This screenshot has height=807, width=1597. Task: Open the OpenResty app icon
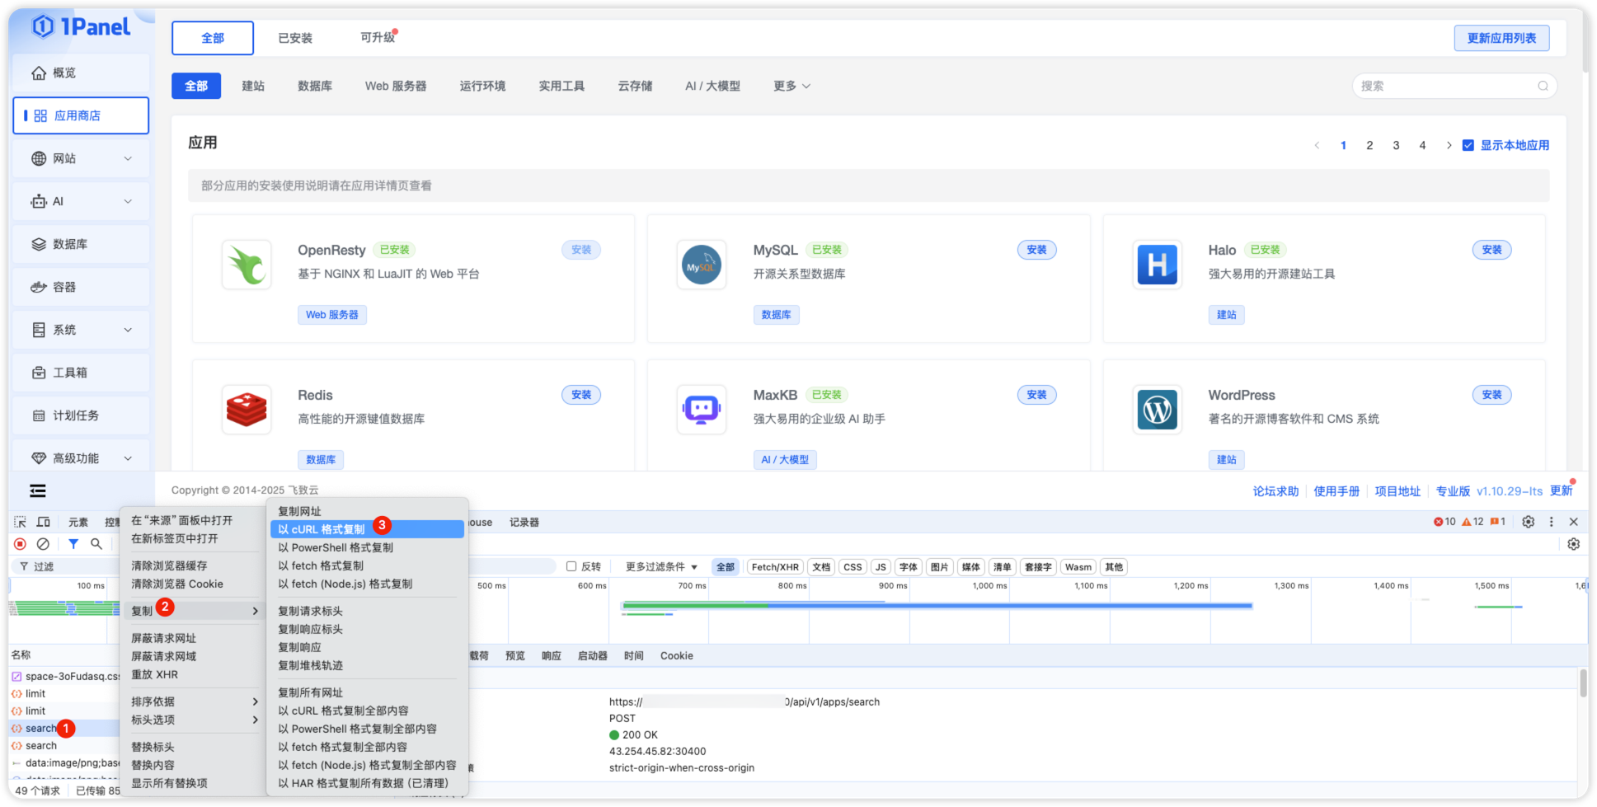point(247,265)
